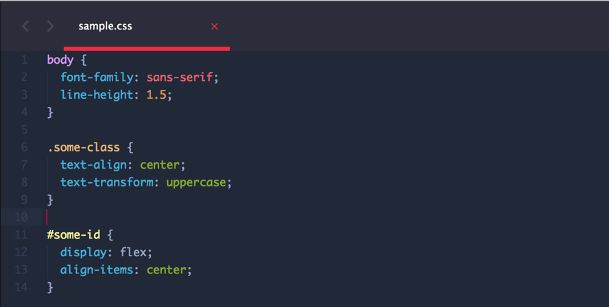This screenshot has height=307, width=609.
Task: Click the font-family property
Action: [x=97, y=77]
